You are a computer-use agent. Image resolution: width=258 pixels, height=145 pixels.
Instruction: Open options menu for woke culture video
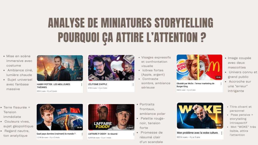click(x=222, y=133)
